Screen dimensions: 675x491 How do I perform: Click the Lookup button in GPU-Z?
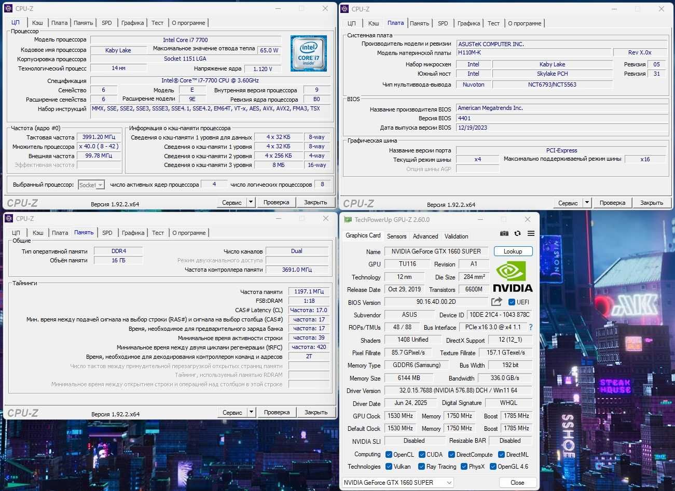point(513,251)
